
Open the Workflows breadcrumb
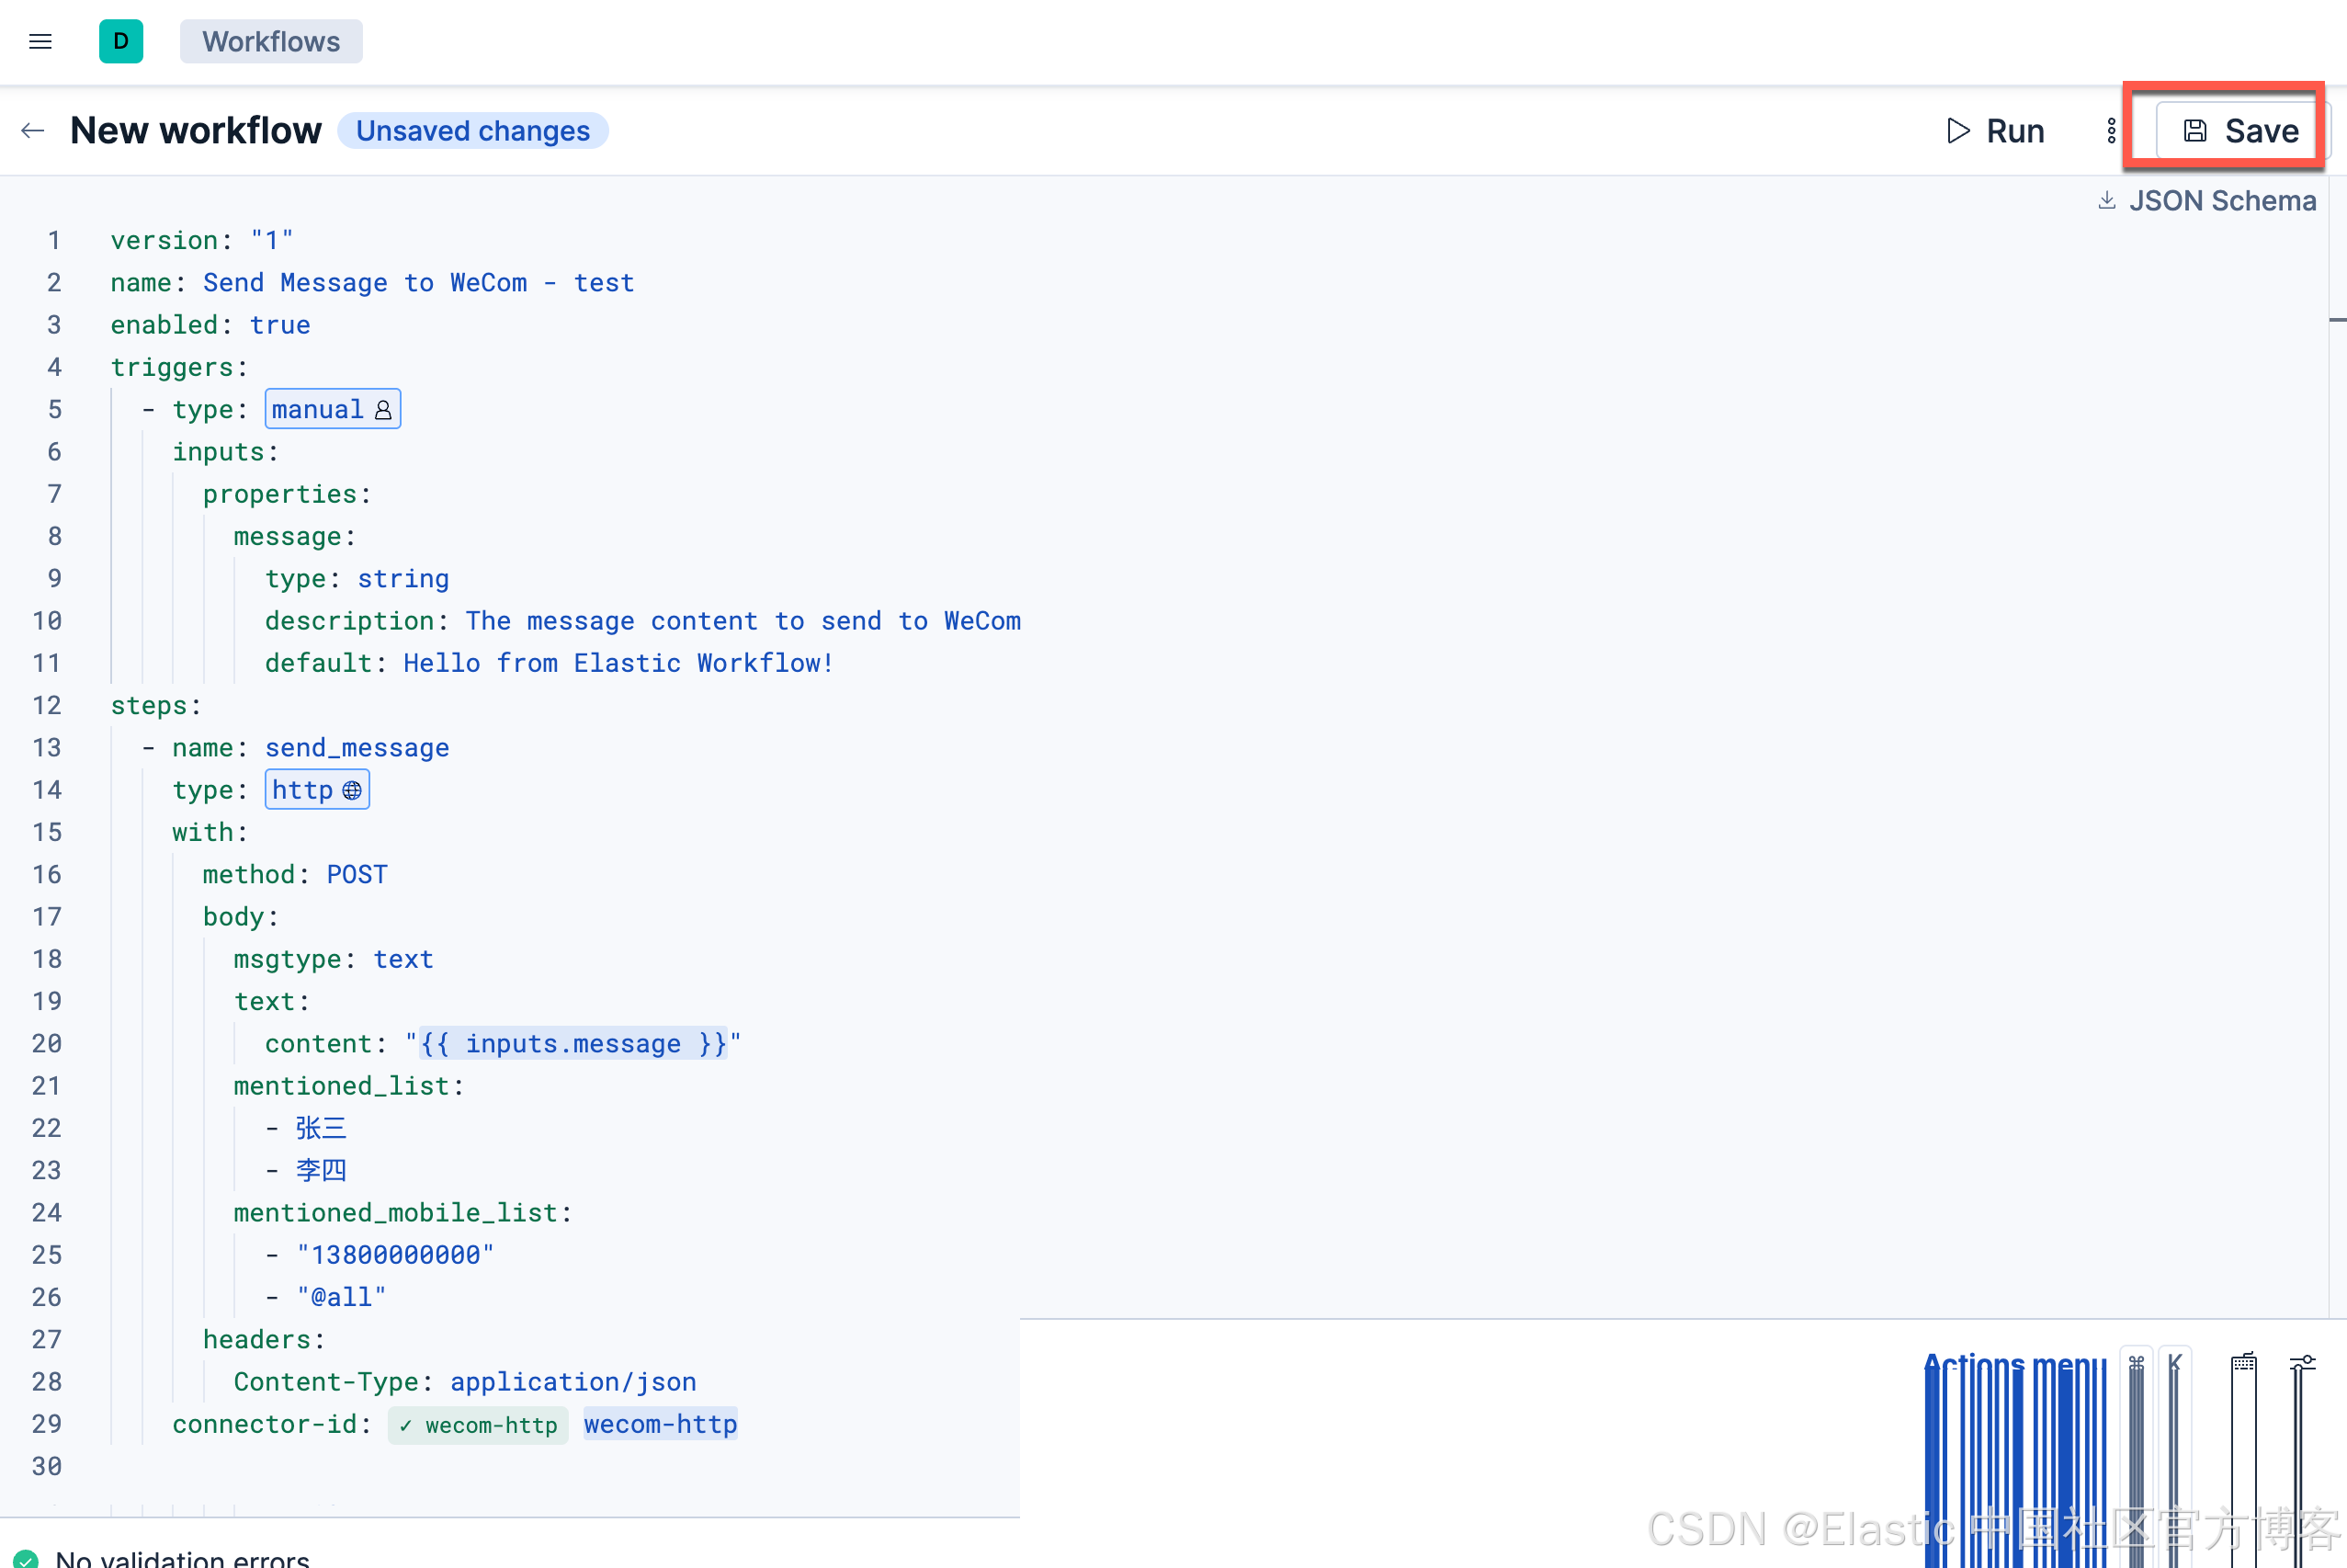[271, 41]
